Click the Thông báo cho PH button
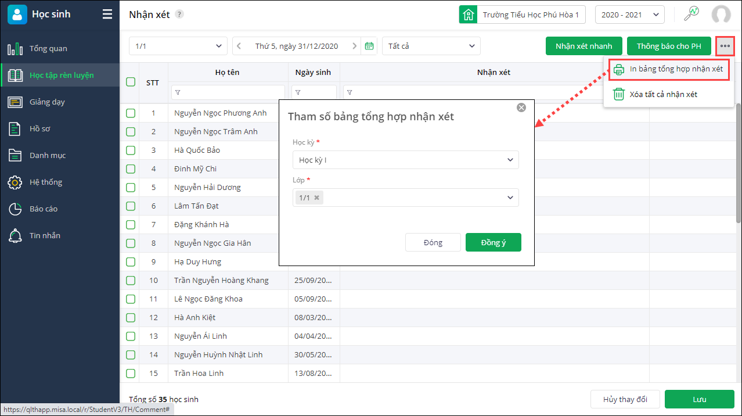The image size is (742, 416). point(669,46)
